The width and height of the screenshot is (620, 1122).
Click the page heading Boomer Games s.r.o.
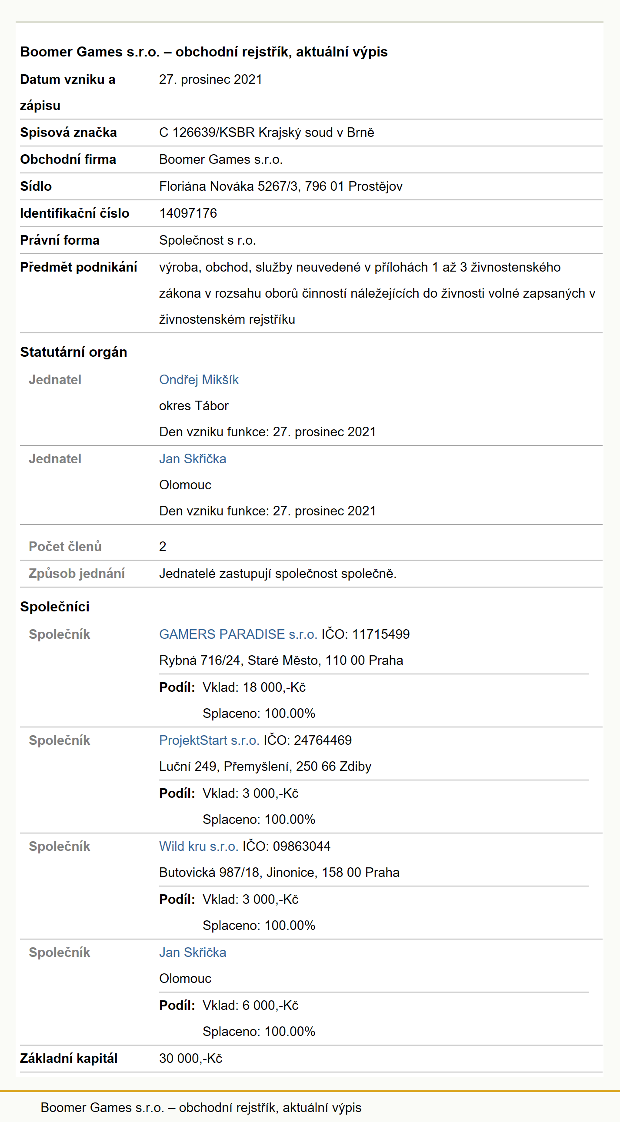click(204, 52)
